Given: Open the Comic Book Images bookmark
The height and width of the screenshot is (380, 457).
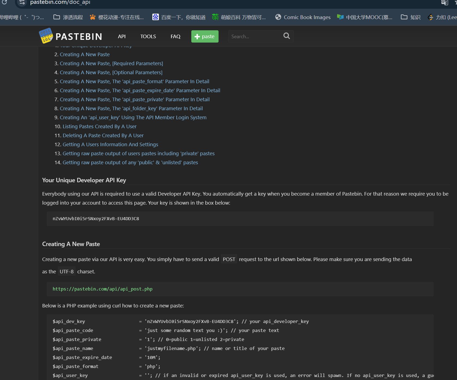Looking at the screenshot, I should (303, 17).
